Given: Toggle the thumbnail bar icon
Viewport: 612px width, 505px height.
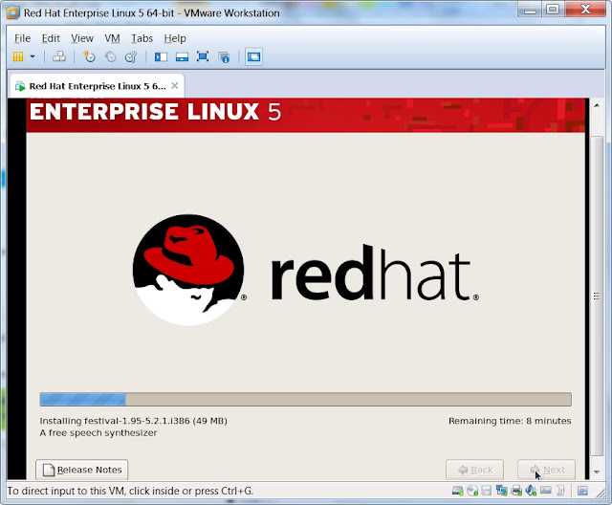Looking at the screenshot, I should [182, 57].
